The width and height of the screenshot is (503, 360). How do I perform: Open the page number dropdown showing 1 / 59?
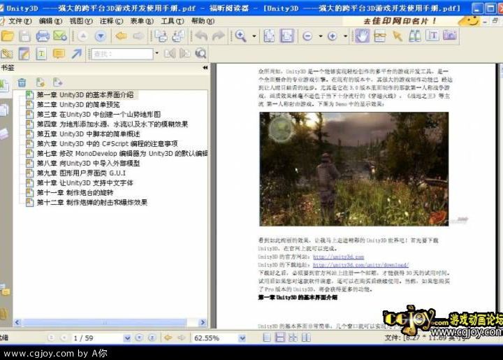(127, 338)
